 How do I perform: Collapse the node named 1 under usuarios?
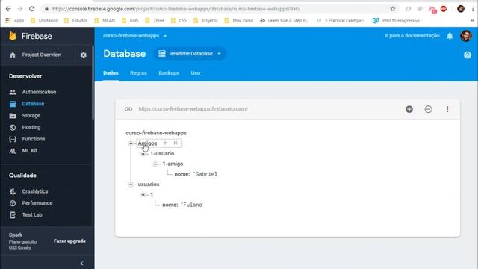pos(143,194)
